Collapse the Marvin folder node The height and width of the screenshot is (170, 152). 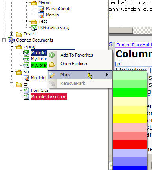click(27, 2)
